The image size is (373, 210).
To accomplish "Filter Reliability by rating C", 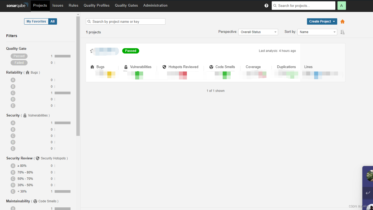I will [x=13, y=93].
